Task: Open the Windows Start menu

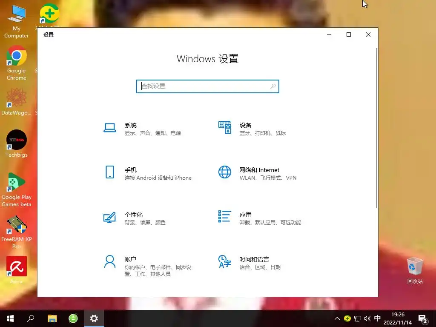Action: pos(10,318)
